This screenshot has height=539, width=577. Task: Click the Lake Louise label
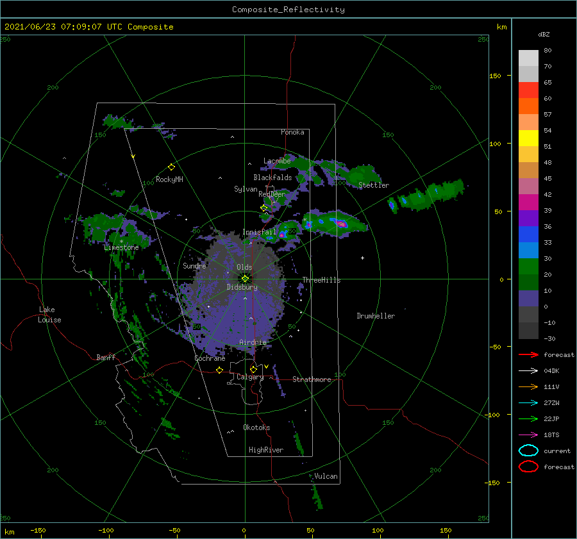pyautogui.click(x=49, y=315)
